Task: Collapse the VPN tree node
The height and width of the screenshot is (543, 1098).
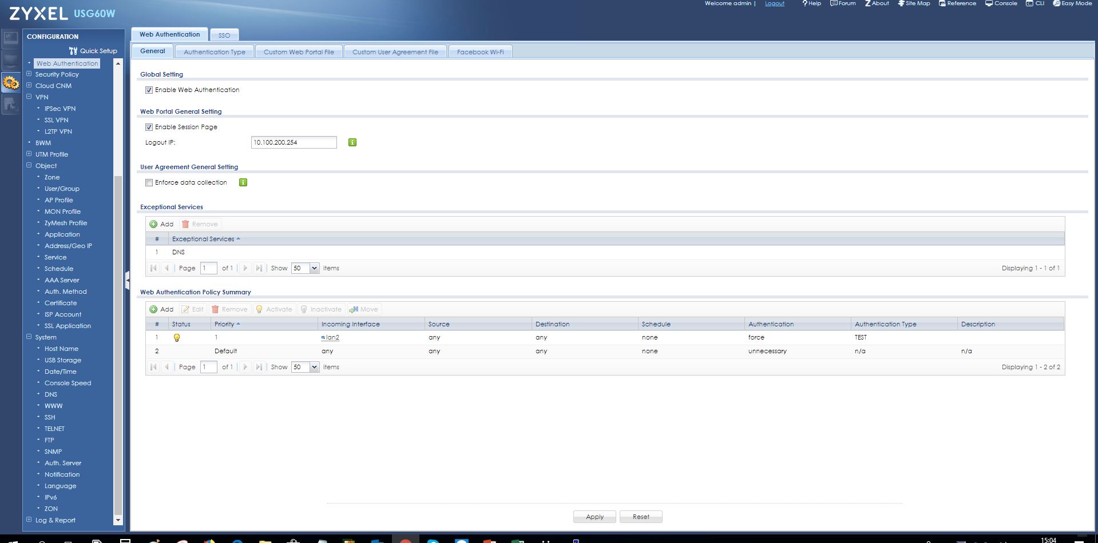Action: pos(29,97)
